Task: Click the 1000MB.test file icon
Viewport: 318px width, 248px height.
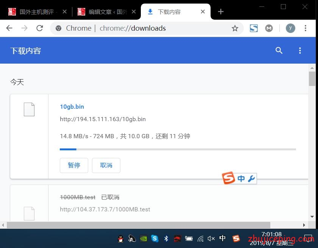Action: point(29,214)
